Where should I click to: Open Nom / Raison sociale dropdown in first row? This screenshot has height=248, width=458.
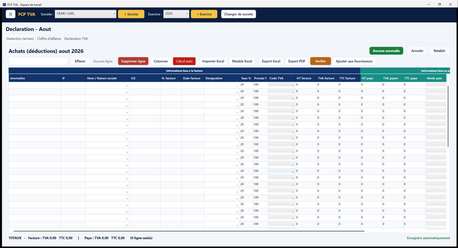click(107, 85)
